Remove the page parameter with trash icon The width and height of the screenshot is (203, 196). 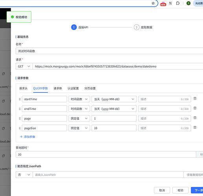coord(195,118)
